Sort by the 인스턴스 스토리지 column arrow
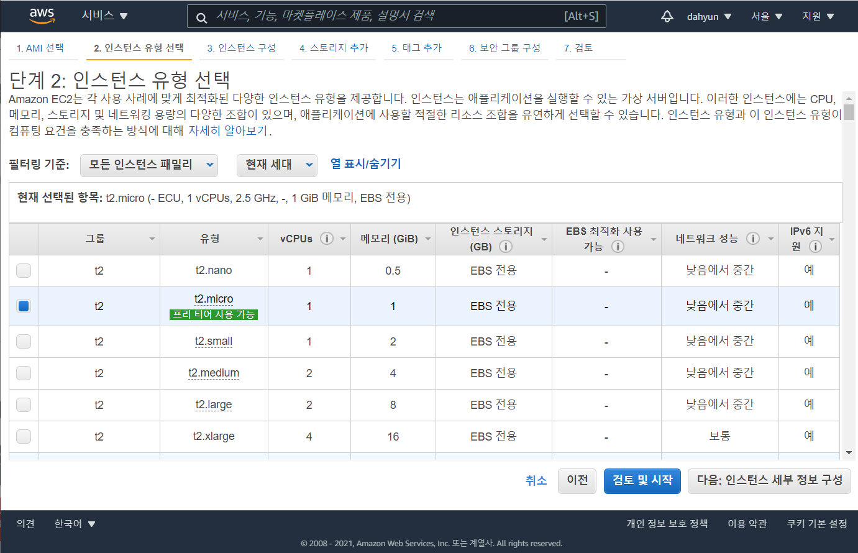The width and height of the screenshot is (858, 553). (544, 239)
